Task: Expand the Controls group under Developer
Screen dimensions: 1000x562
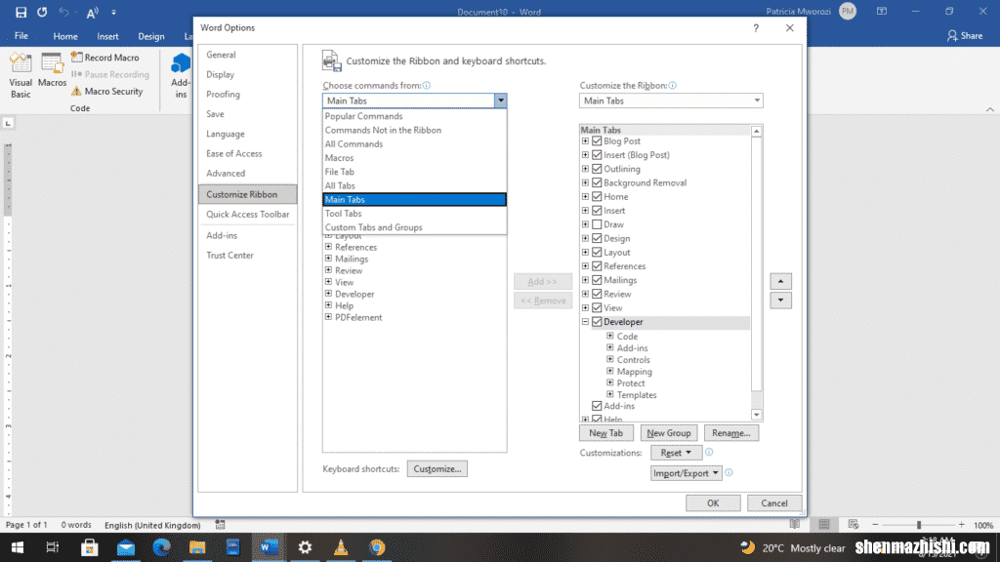Action: point(610,359)
